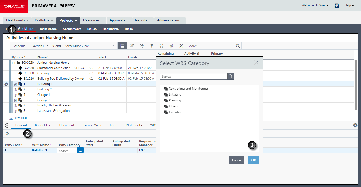Click the print icon in toolbar
The image size is (361, 187).
point(171,46)
